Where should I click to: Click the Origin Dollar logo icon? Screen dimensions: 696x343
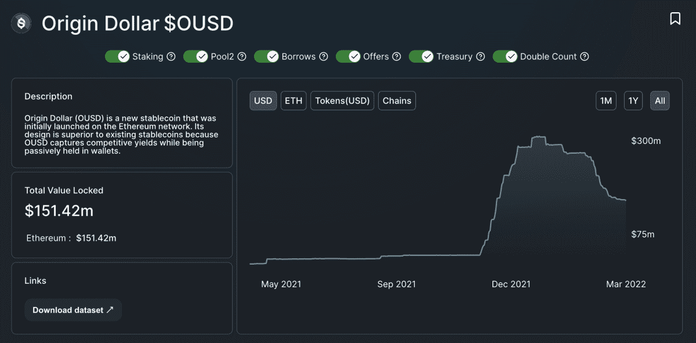click(x=22, y=23)
